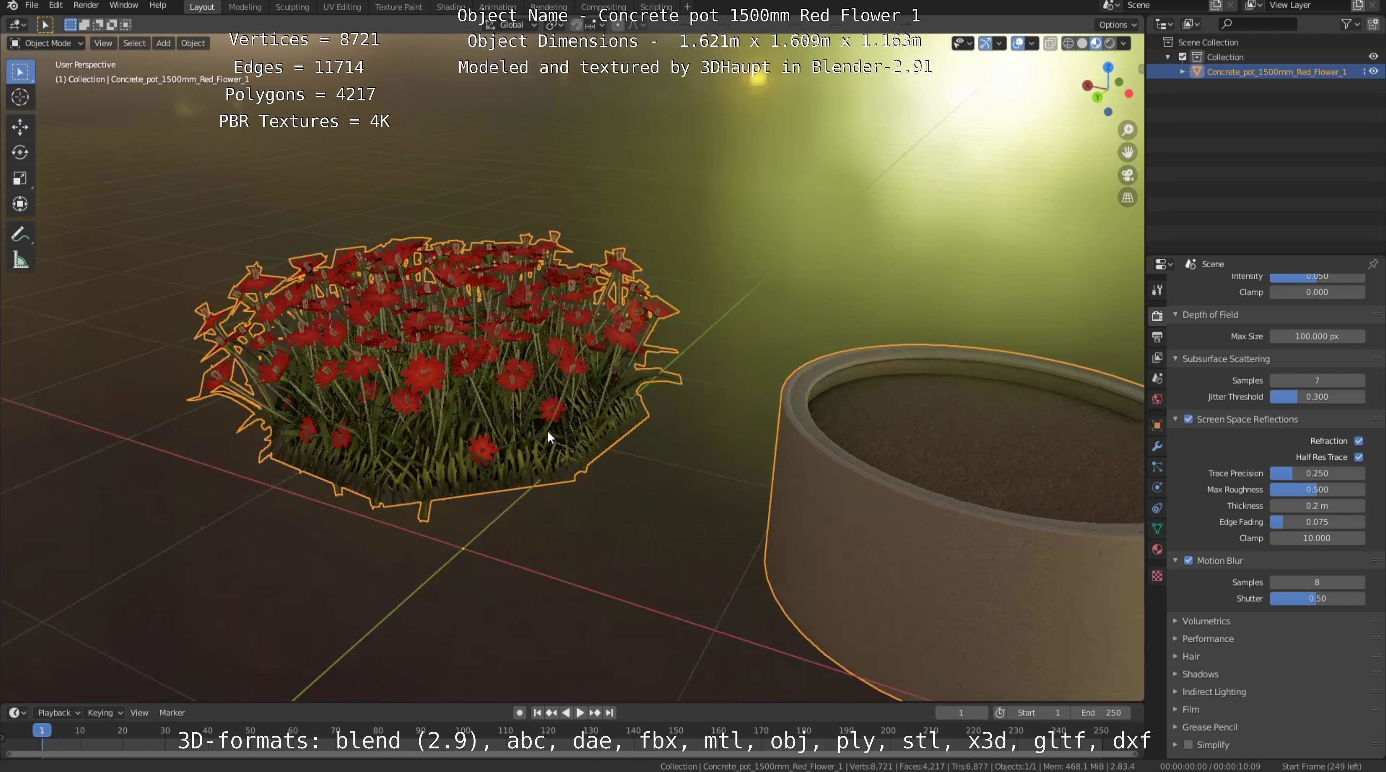Switch to rendered viewport shading
Screen dimensions: 1386x772
(1109, 43)
